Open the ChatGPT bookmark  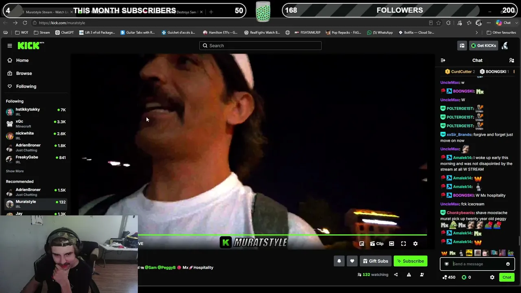[64, 33]
